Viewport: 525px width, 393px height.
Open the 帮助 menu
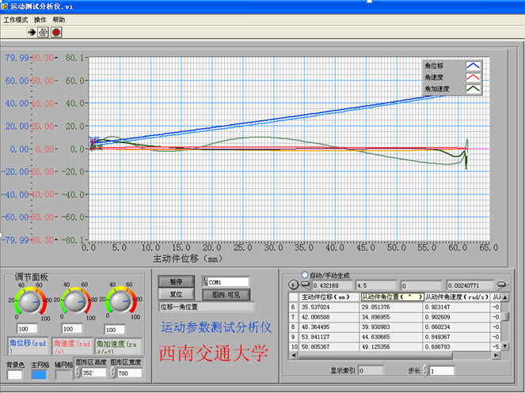pos(59,20)
